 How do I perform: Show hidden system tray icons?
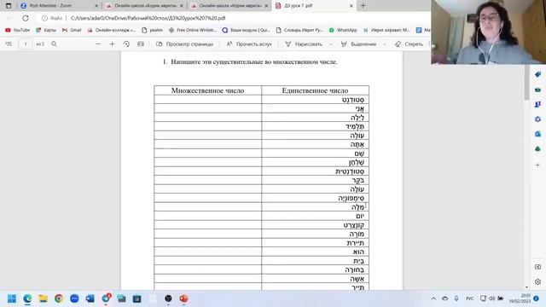[433, 298]
